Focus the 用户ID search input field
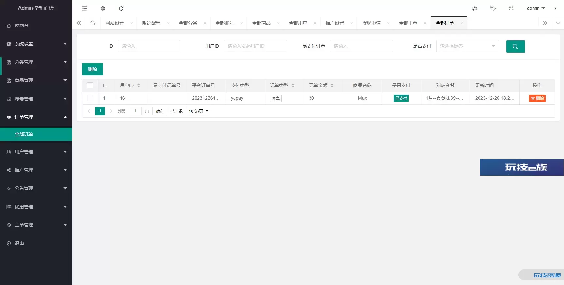This screenshot has height=285, width=564. (255, 46)
